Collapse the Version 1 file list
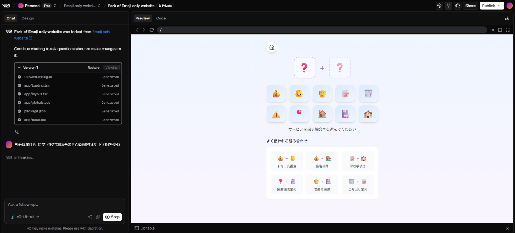 [x=19, y=68]
